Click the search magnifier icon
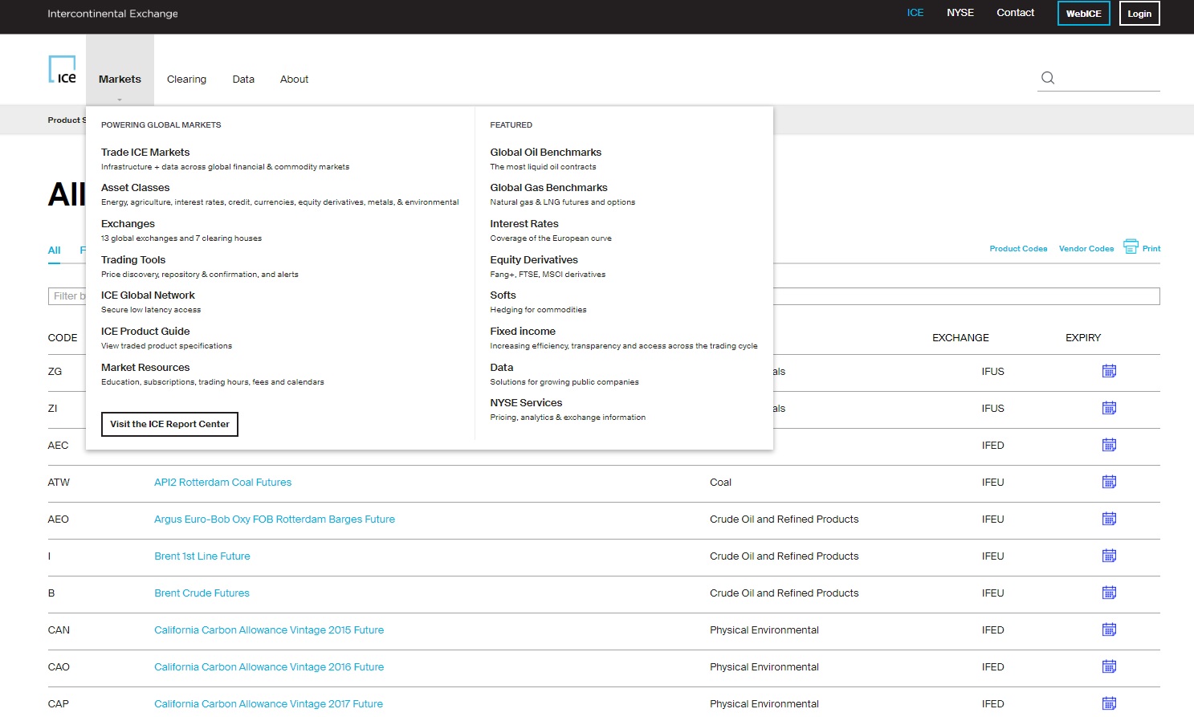This screenshot has width=1194, height=717. pyautogui.click(x=1048, y=78)
